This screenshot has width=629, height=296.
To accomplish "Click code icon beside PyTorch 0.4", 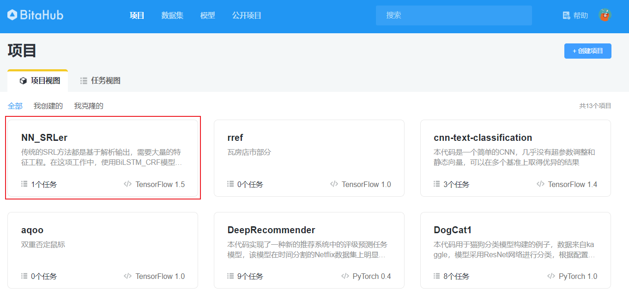I will coord(345,276).
